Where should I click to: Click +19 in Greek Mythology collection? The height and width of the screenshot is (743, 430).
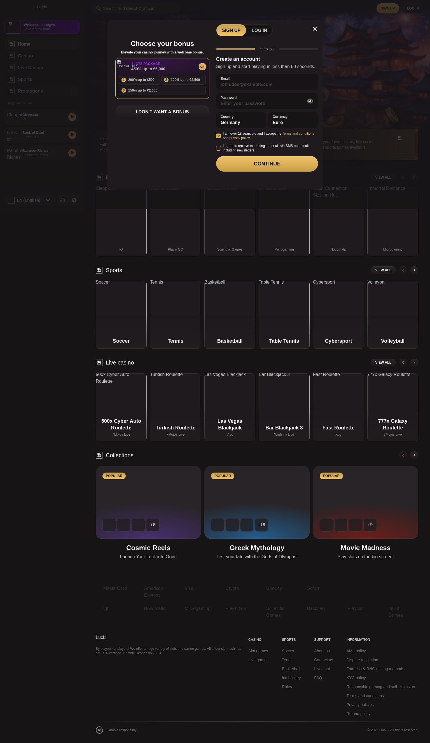(x=261, y=525)
